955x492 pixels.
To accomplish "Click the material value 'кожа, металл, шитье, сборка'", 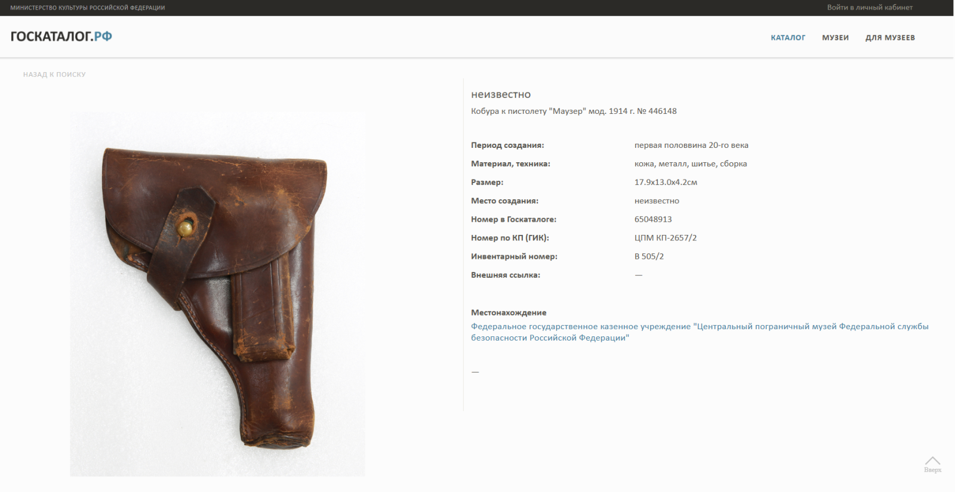I will (x=691, y=163).
